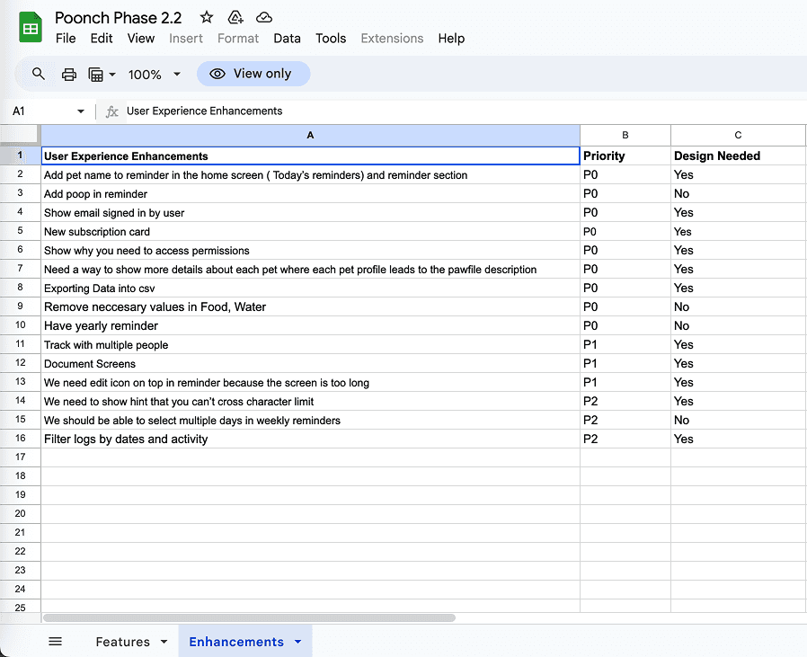Open the Data menu
This screenshot has height=657, width=807.
(x=288, y=39)
